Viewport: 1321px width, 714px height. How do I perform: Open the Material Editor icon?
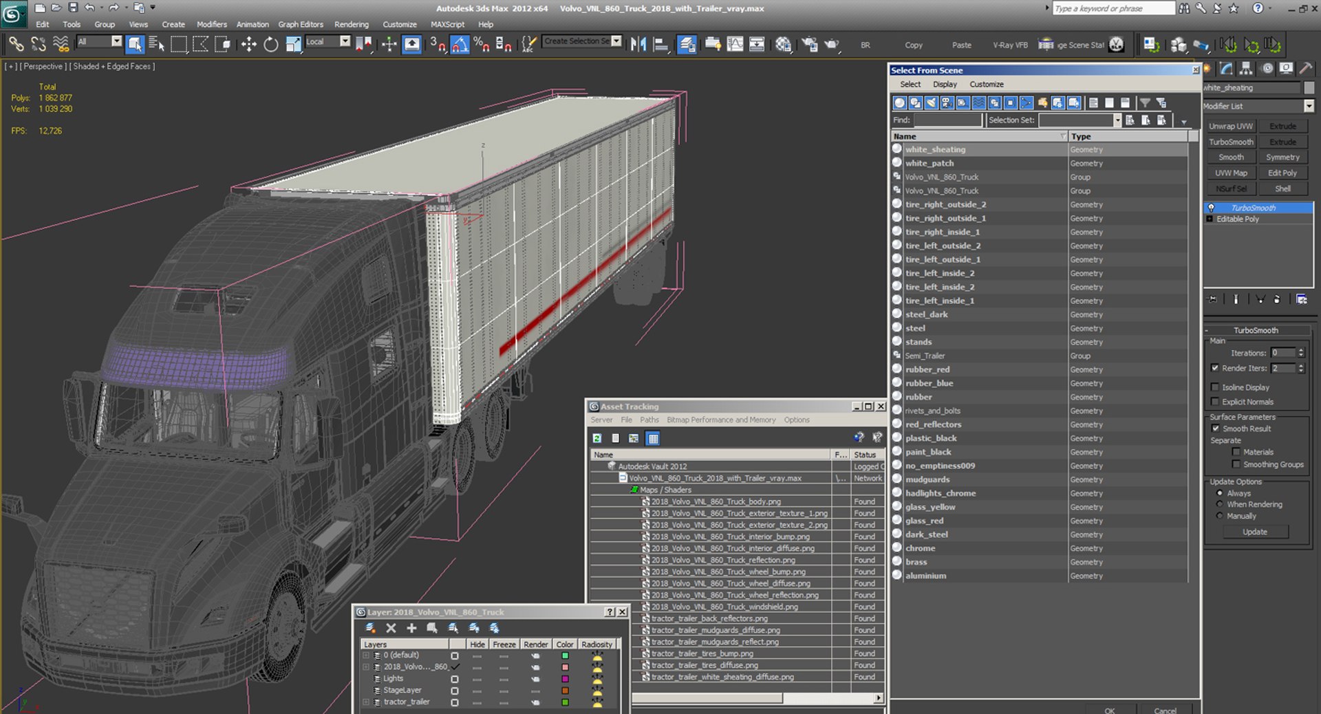click(783, 45)
